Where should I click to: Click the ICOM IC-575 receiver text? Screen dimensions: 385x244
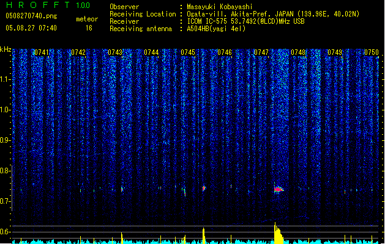coord(245,21)
